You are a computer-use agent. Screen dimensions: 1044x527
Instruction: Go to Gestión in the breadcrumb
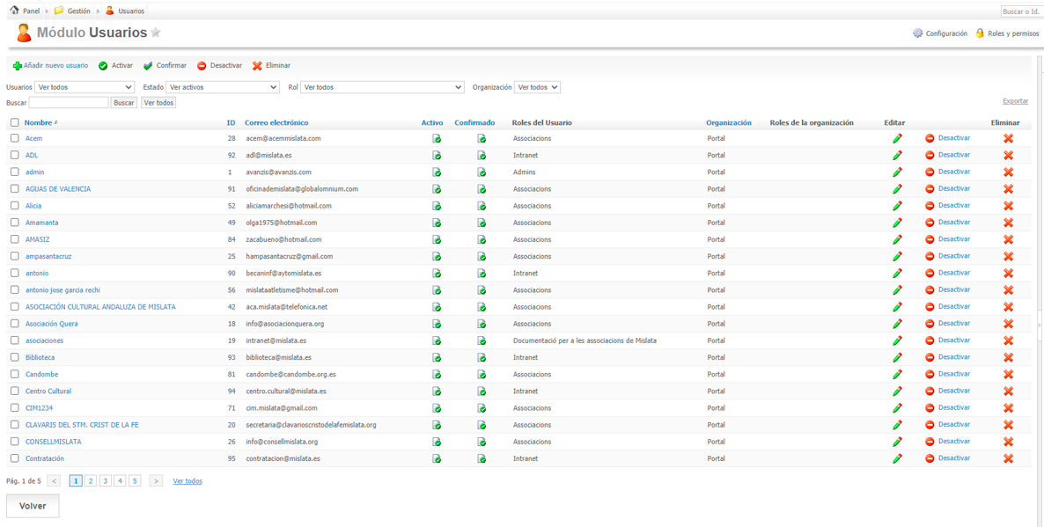tap(77, 11)
